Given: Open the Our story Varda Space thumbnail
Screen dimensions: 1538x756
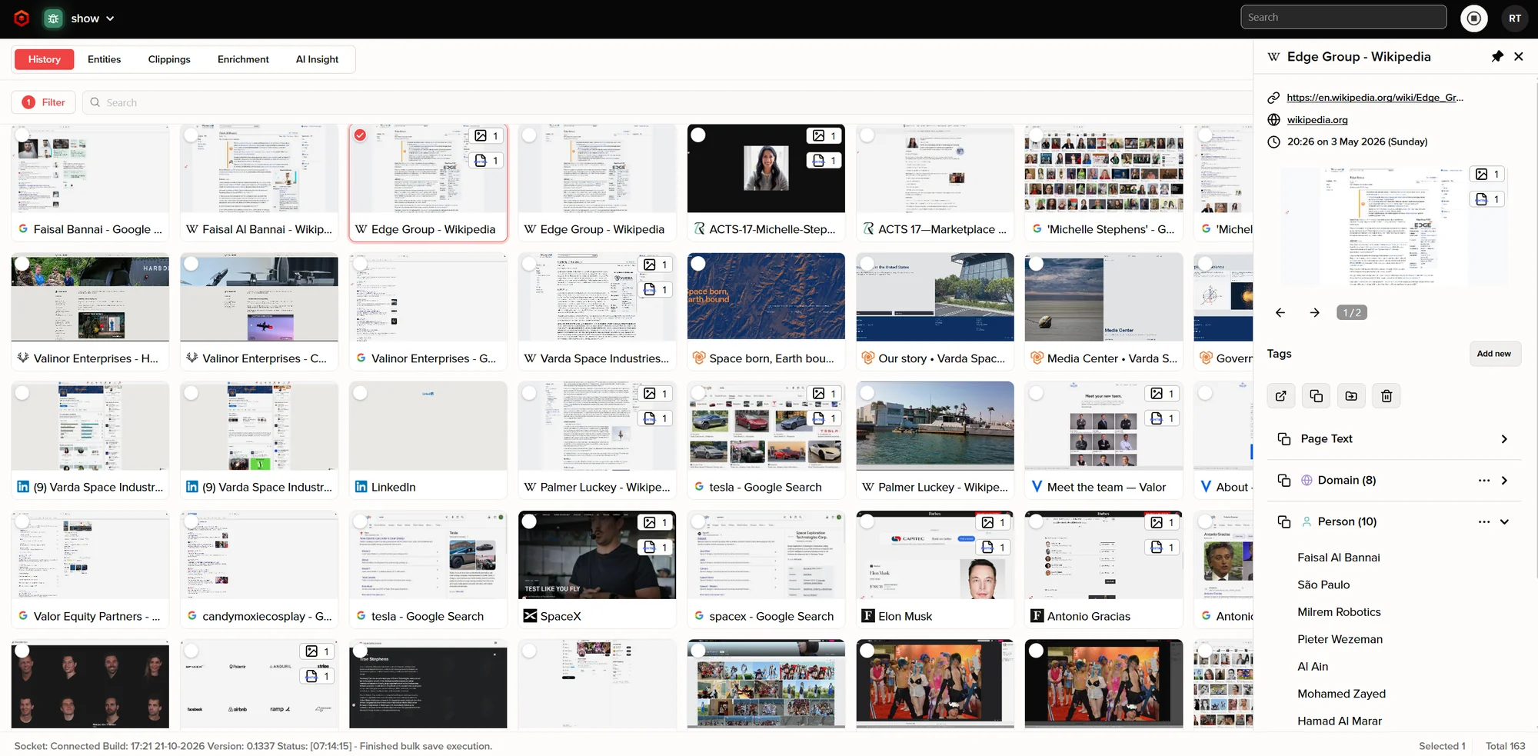Looking at the screenshot, I should [935, 297].
